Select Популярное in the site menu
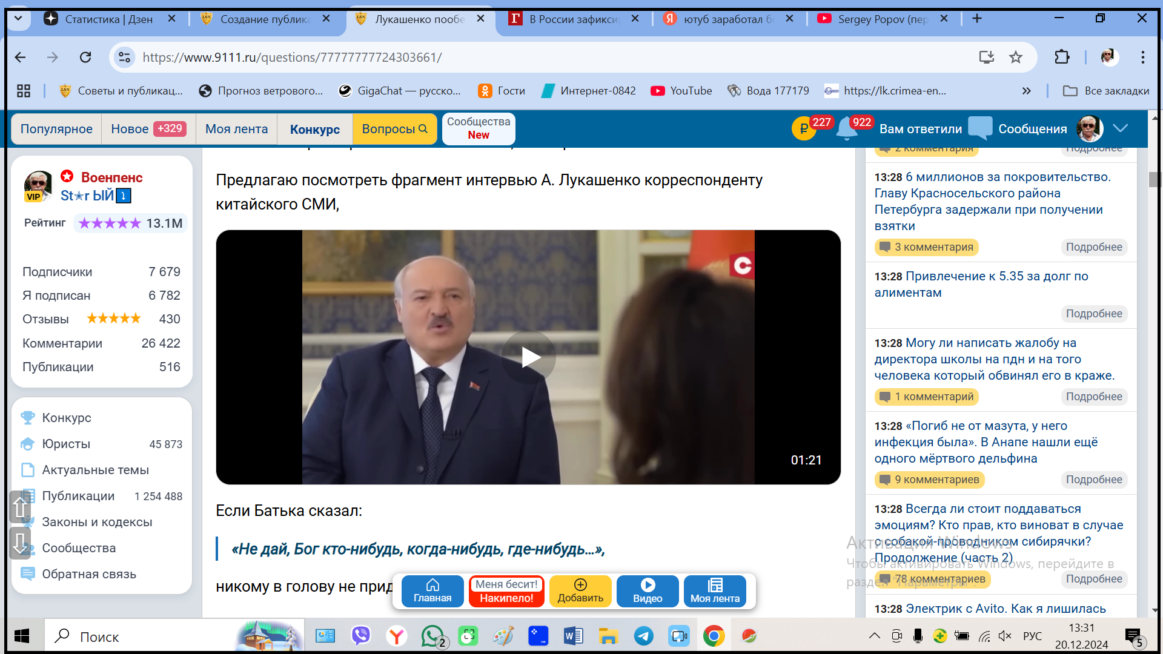 click(x=56, y=129)
